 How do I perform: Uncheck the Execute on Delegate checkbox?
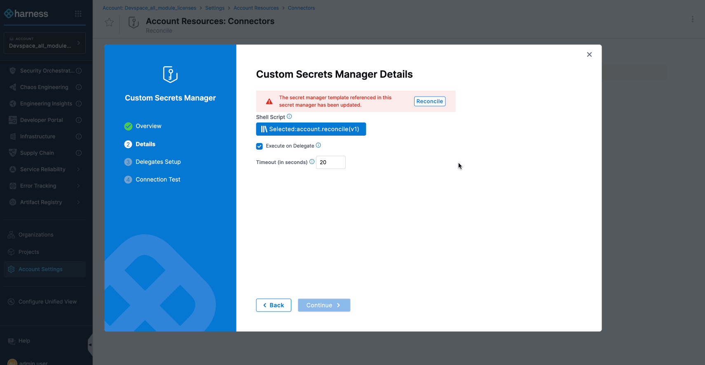tap(260, 146)
